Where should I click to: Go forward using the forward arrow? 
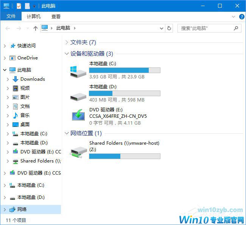pyautogui.click(x=19, y=28)
